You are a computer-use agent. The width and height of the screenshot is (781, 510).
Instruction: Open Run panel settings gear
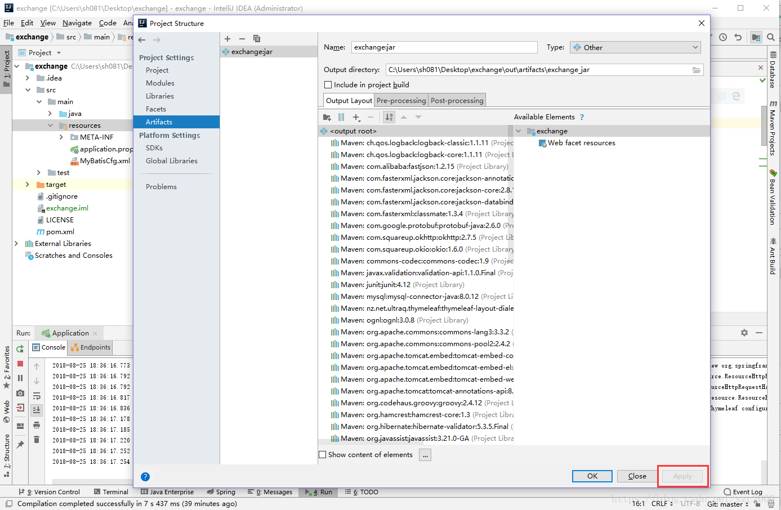pos(744,333)
